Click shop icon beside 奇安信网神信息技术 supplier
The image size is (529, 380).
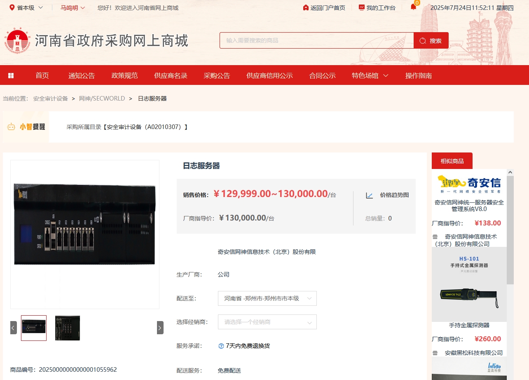(435, 237)
